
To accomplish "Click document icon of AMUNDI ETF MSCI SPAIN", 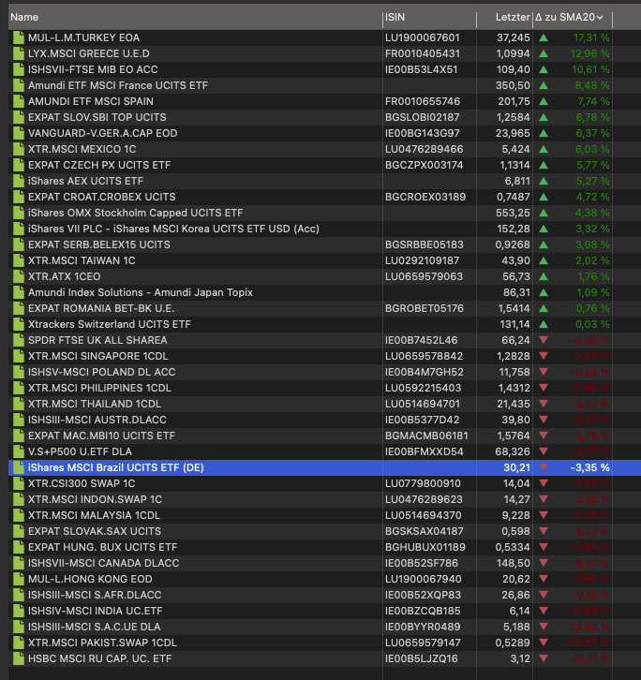I will coord(19,101).
